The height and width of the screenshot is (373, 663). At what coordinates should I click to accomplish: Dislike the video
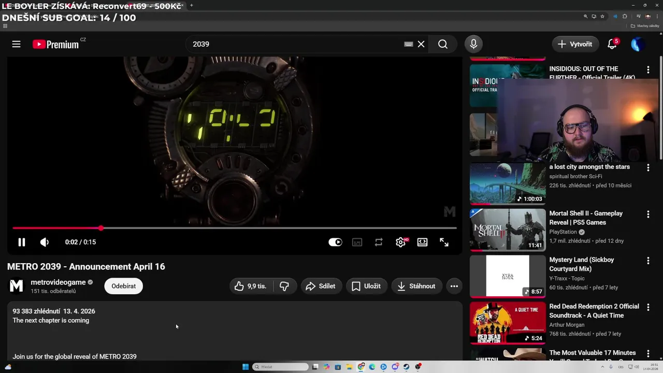pos(284,286)
